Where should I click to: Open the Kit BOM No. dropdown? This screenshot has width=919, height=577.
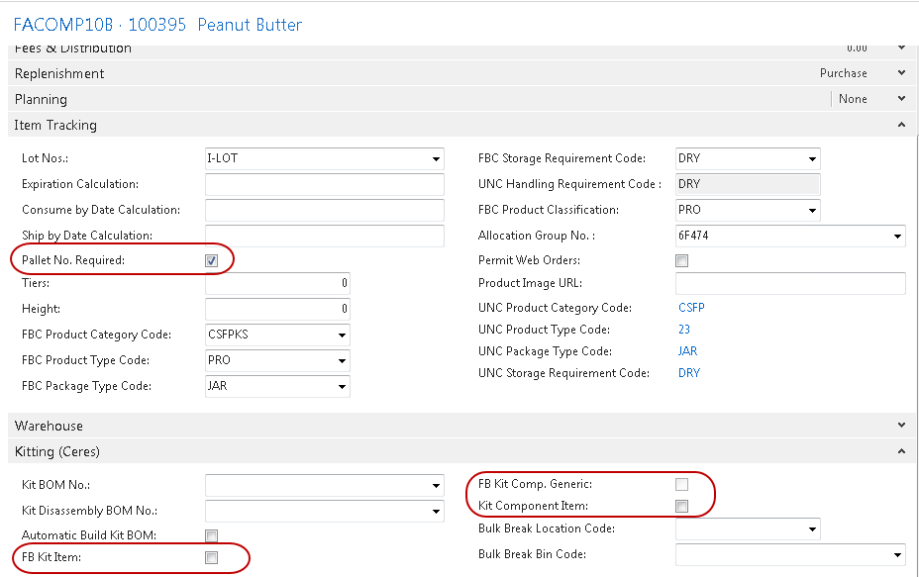point(436,486)
